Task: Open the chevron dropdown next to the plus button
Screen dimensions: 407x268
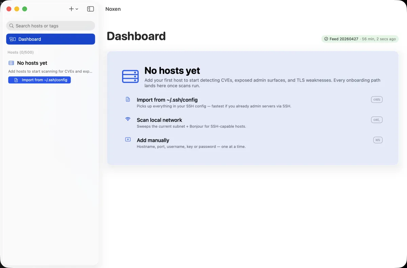Action: pyautogui.click(x=76, y=9)
